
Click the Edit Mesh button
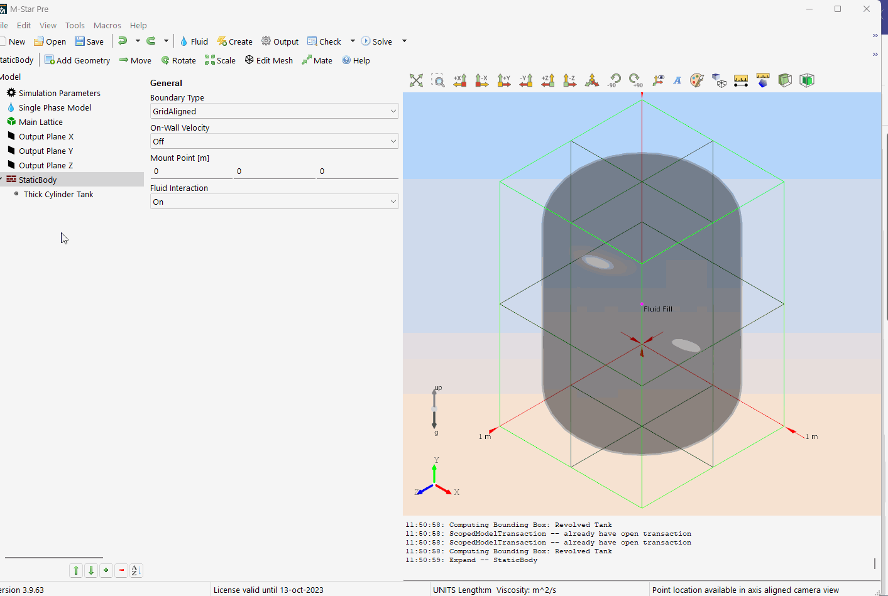268,60
